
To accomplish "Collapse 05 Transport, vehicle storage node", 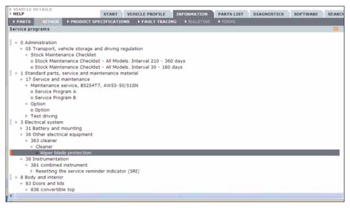I will [21, 49].
